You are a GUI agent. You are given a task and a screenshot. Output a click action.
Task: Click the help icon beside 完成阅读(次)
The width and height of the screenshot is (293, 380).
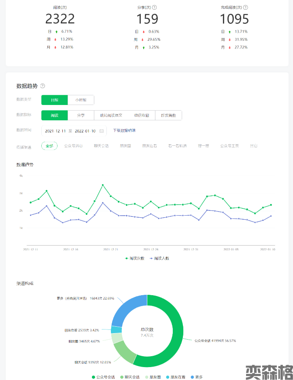[246, 7]
